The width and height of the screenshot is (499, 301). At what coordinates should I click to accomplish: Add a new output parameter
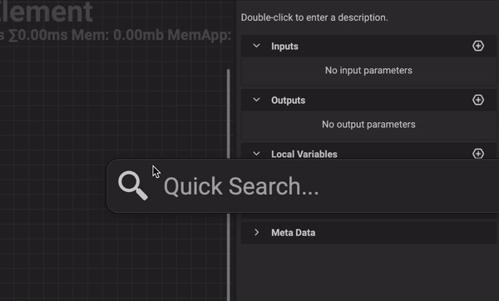click(478, 101)
